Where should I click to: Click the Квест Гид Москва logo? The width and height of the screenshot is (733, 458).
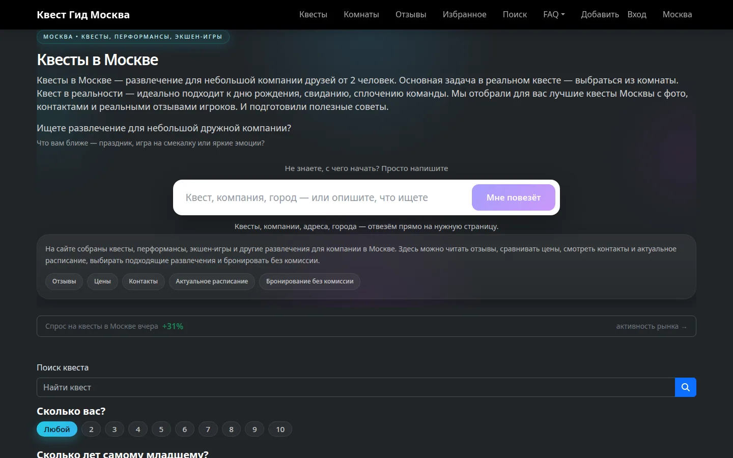tap(83, 15)
